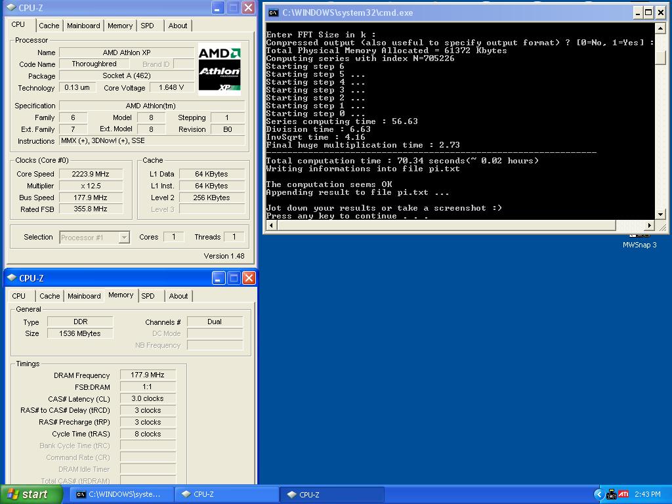Expand hidden system tray icons arrow
Viewport: 672px width, 504px height.
click(598, 494)
